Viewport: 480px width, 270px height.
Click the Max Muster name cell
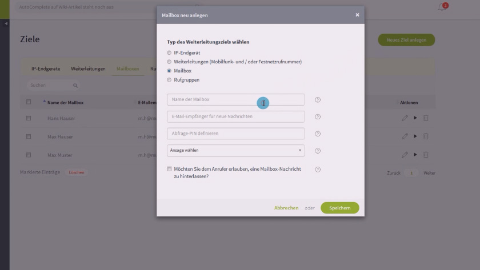point(60,155)
